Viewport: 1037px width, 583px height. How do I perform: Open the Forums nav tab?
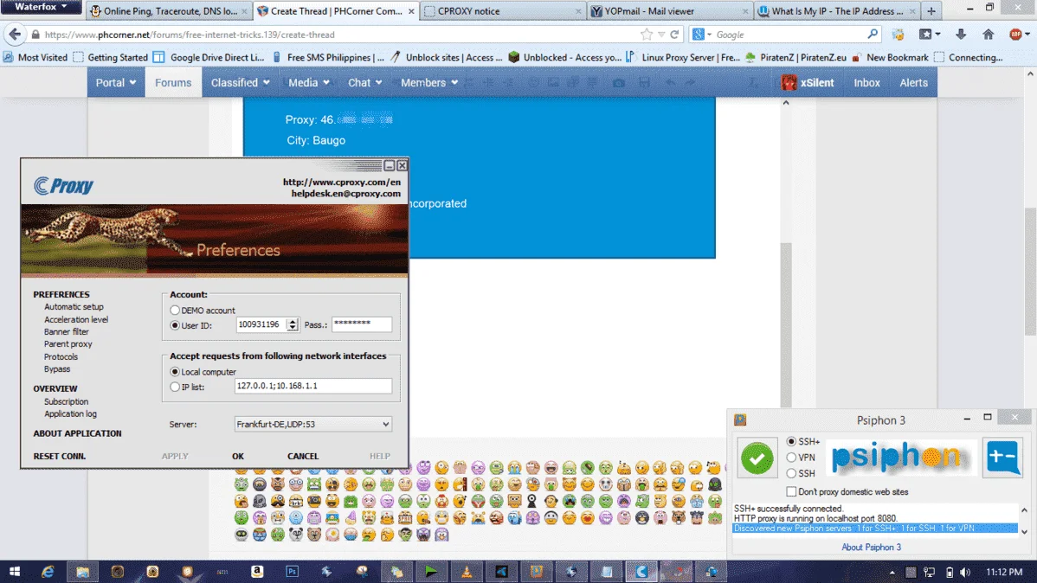point(173,83)
